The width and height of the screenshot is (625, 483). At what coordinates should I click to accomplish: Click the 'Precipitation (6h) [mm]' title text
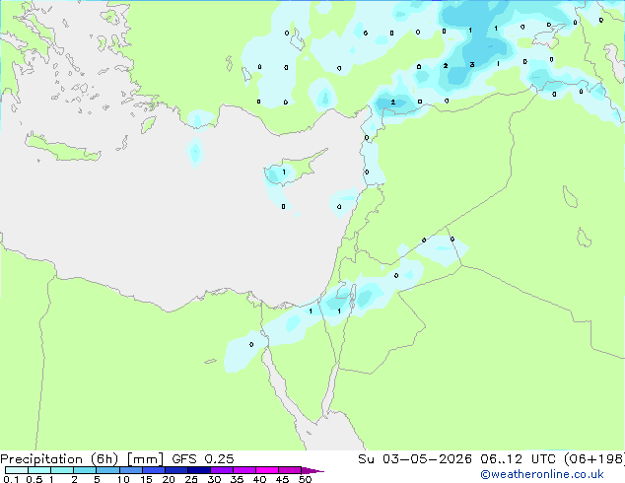click(x=82, y=459)
